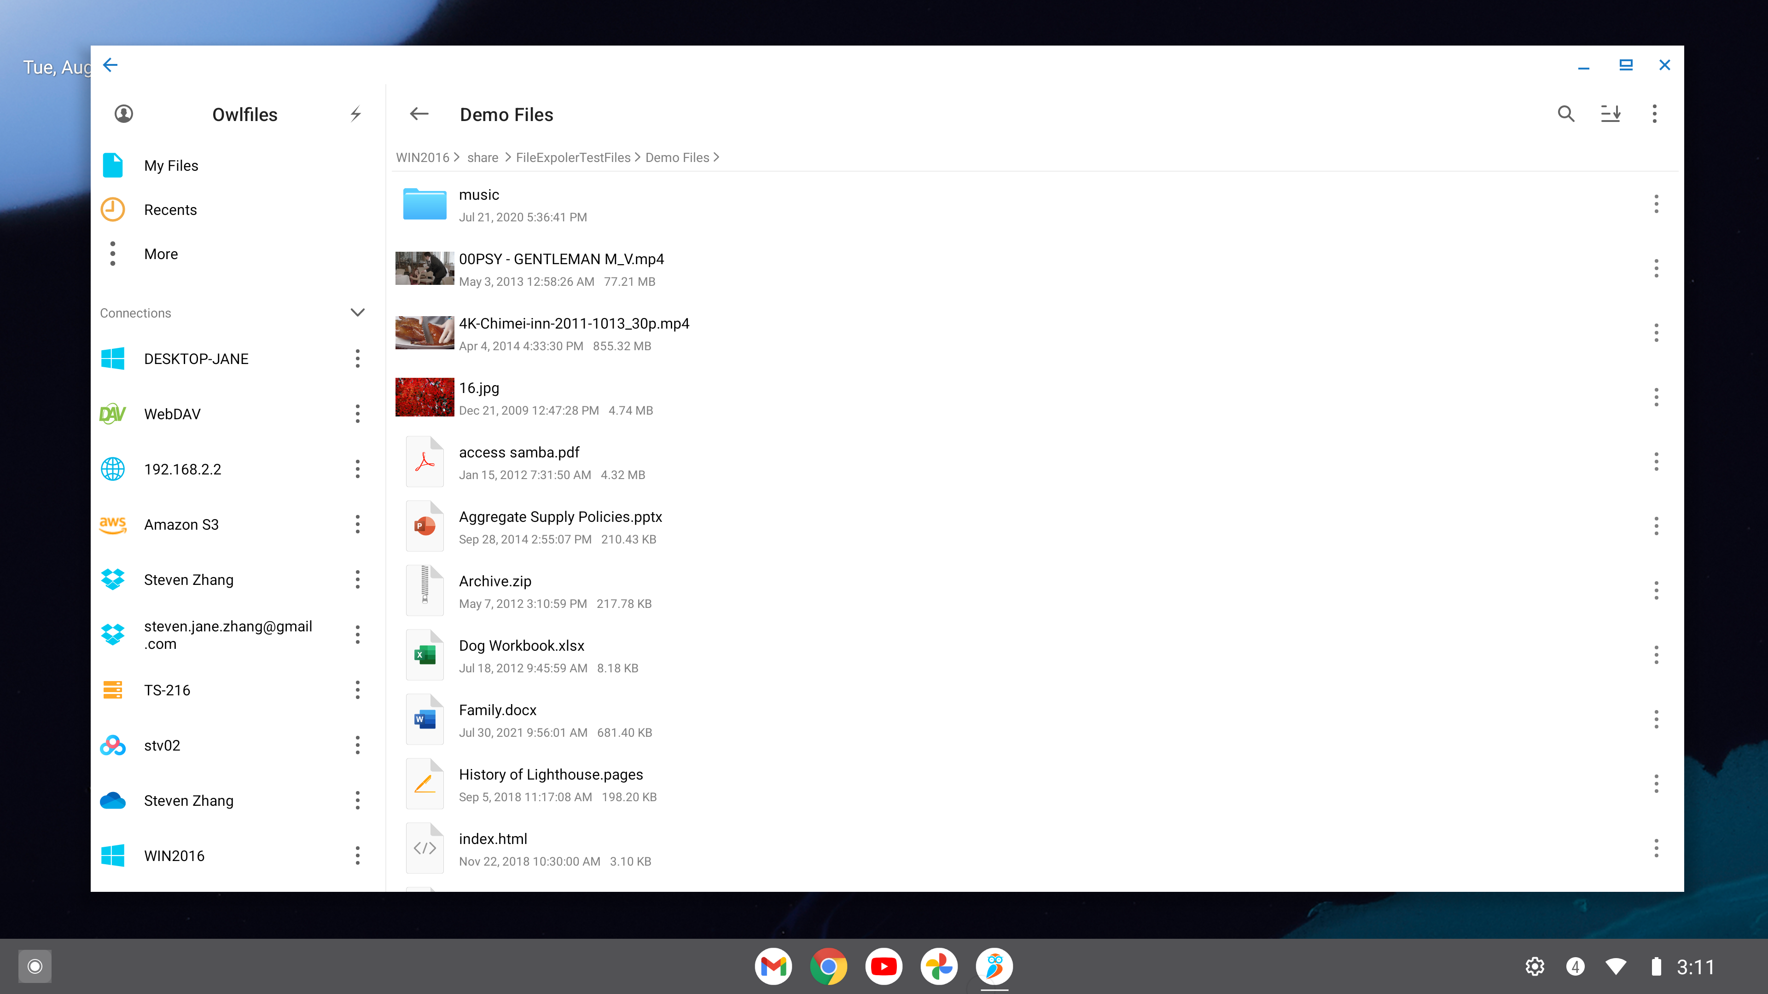Open more options for Dog Workbook.xlsx
The height and width of the screenshot is (994, 1768).
pyautogui.click(x=1656, y=655)
